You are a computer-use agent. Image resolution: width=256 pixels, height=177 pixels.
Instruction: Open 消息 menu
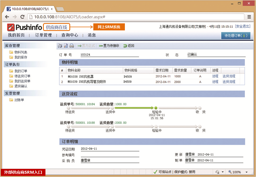pyautogui.click(x=92, y=35)
